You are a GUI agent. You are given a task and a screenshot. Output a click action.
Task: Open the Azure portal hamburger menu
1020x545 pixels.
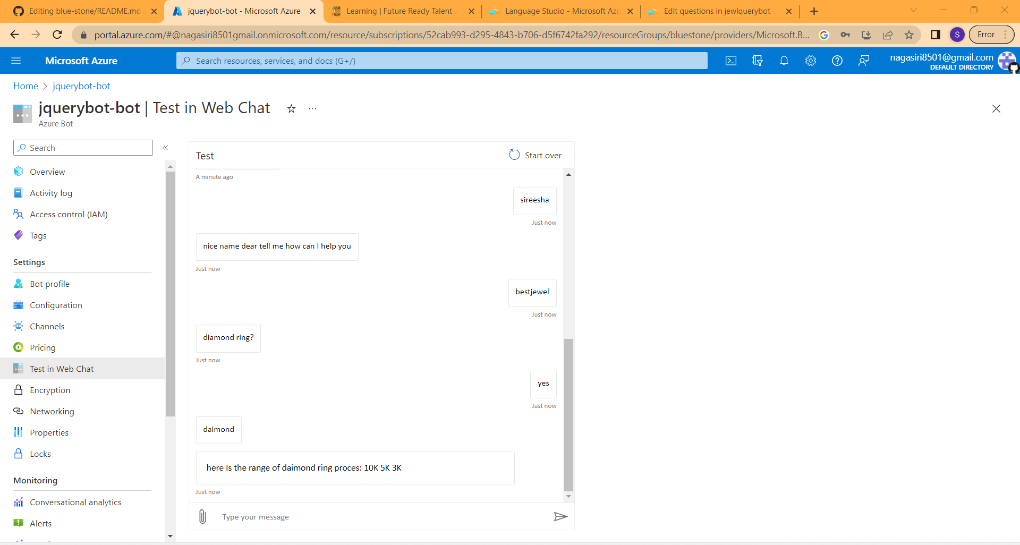(16, 61)
